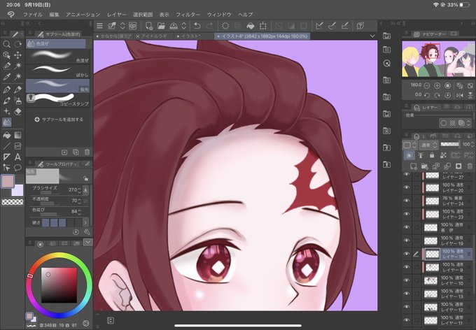Viewport: 476px width, 330px height.
Task: Click main drawing color swatch
Action: pos(8,181)
